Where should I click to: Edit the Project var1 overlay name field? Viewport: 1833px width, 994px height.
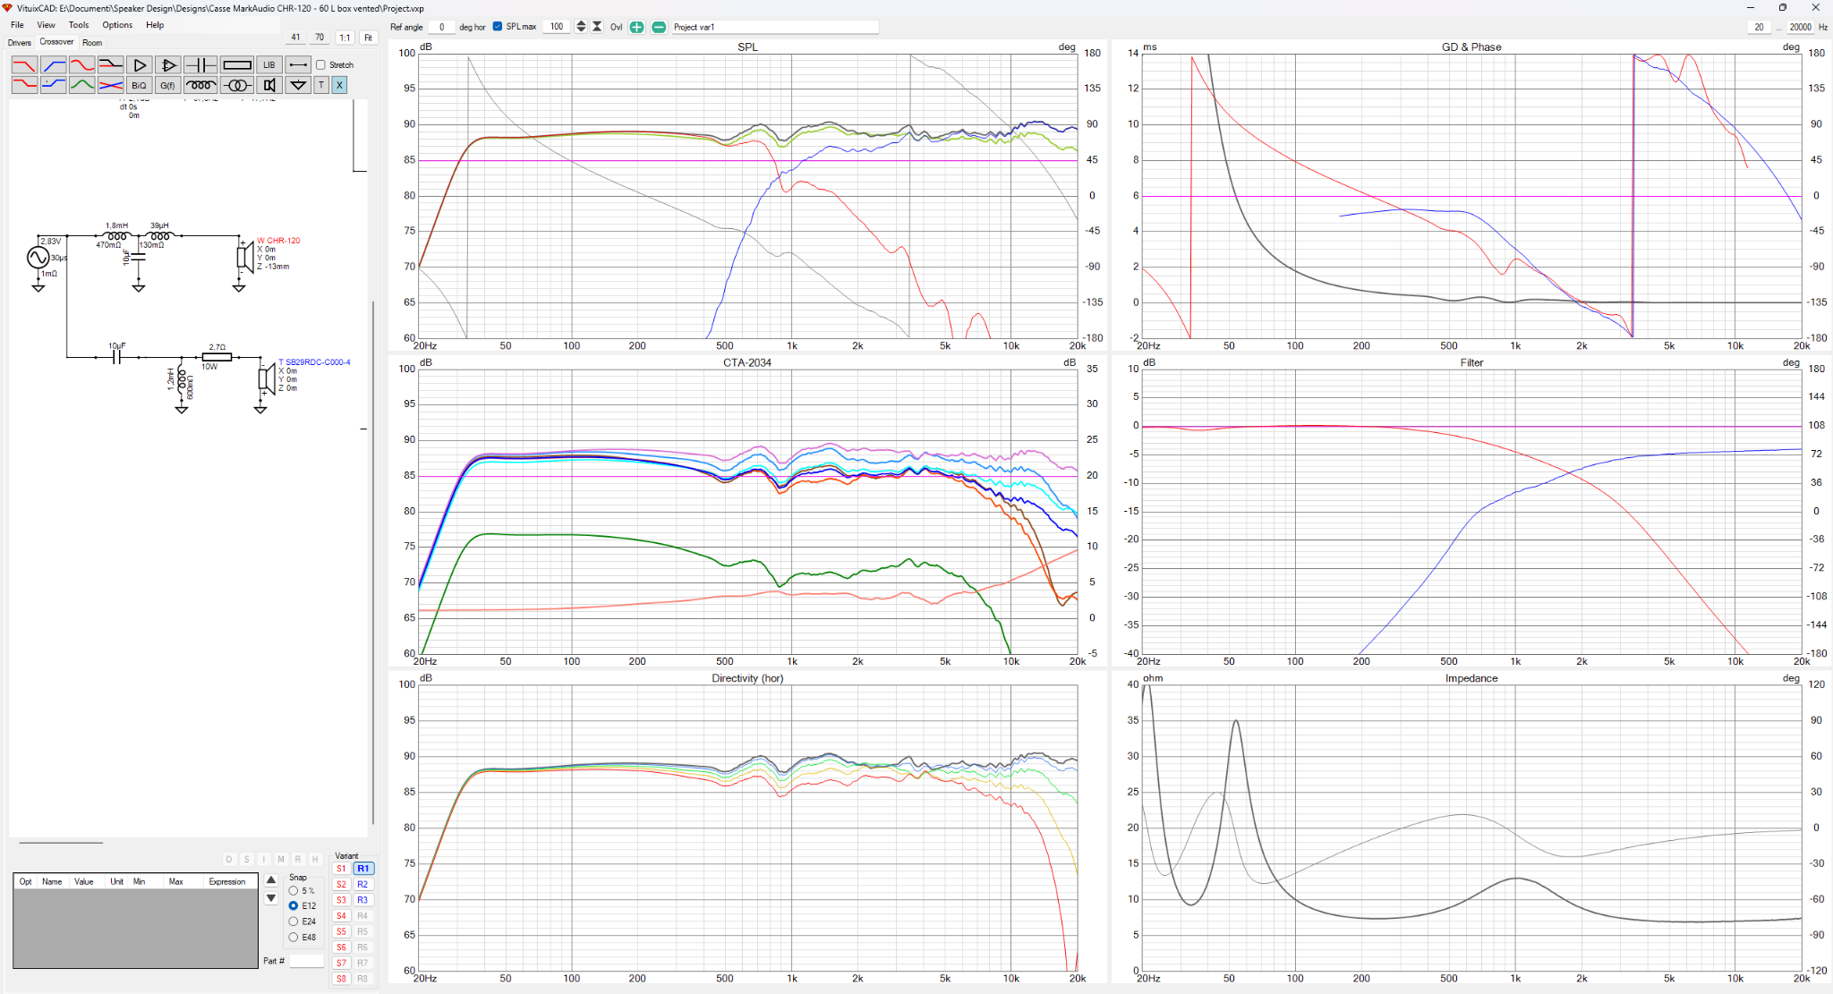tap(774, 27)
